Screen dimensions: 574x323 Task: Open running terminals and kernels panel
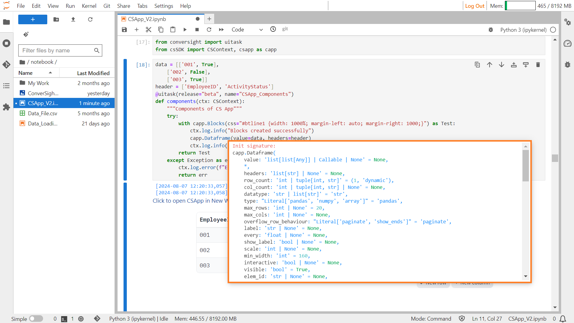tap(7, 43)
